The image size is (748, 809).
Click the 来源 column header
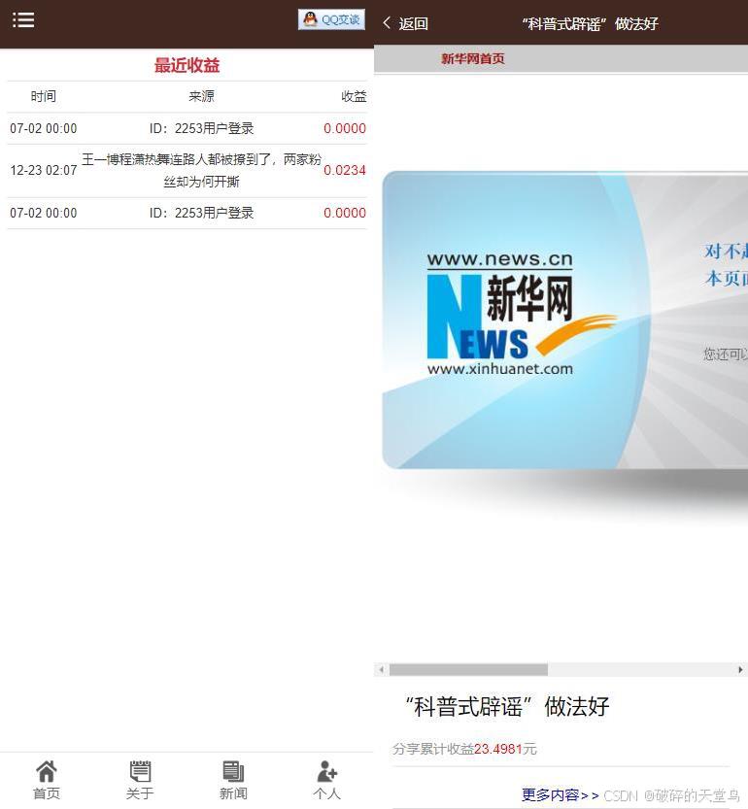pos(201,96)
